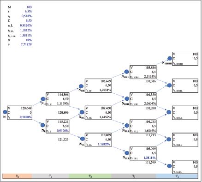Select the rate cell 1,3811% in NLLL box

tap(149, 158)
